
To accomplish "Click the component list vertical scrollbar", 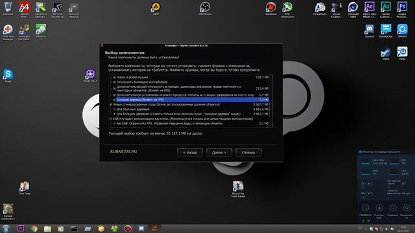I will pos(271,101).
